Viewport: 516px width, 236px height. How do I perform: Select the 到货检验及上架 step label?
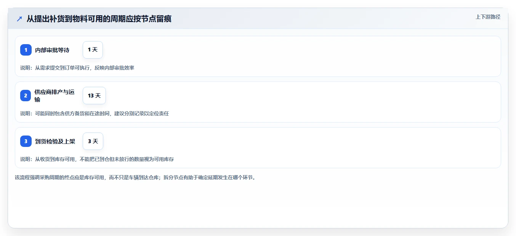tap(55, 141)
